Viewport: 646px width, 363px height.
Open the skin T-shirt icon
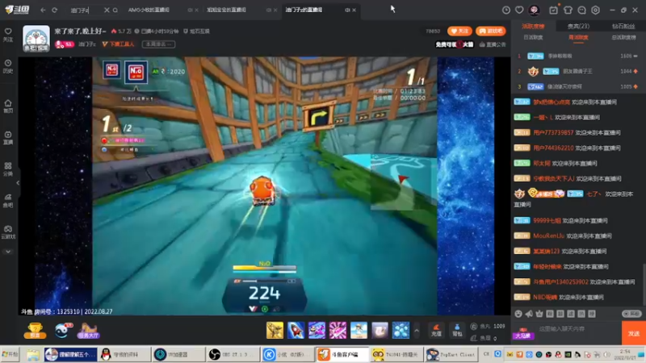pos(568,10)
